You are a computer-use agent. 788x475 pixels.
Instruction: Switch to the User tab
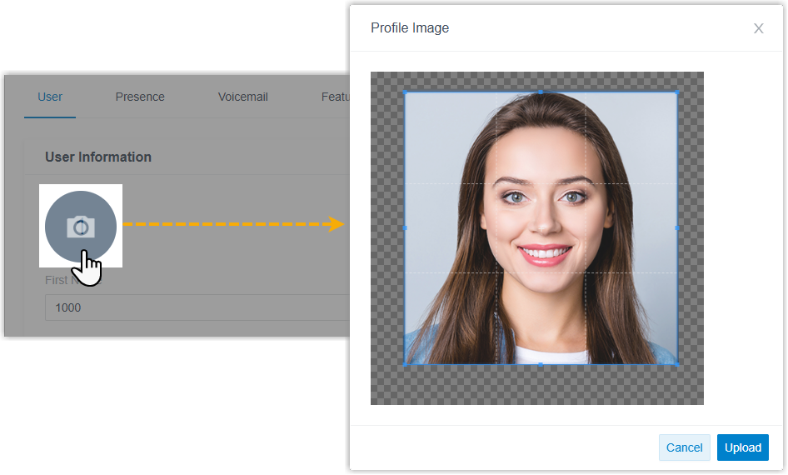click(x=50, y=97)
